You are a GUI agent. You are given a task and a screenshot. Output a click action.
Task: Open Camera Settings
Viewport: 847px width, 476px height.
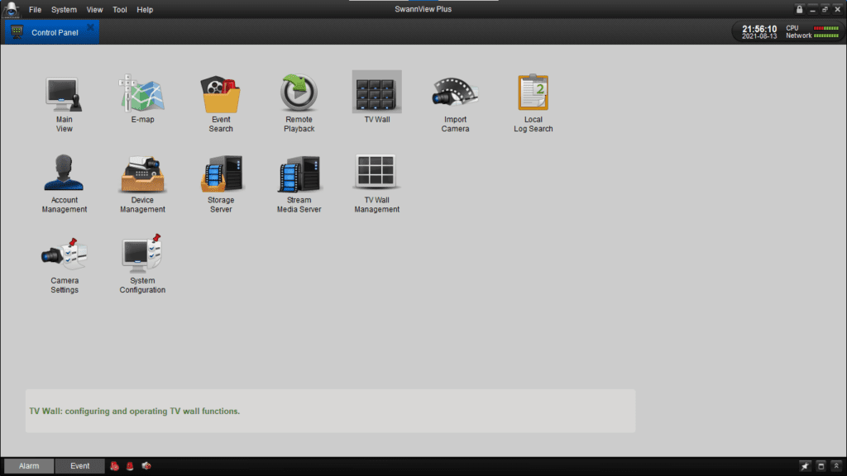pos(64,253)
